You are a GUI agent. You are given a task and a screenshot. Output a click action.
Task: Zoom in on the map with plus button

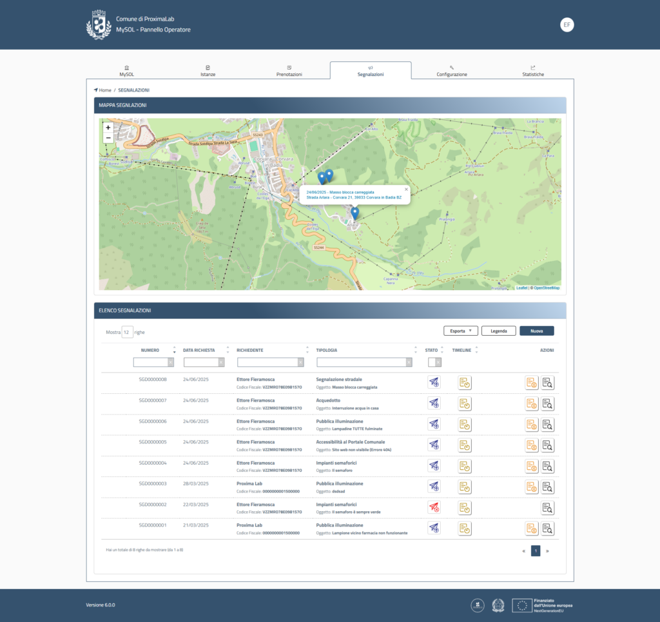108,128
